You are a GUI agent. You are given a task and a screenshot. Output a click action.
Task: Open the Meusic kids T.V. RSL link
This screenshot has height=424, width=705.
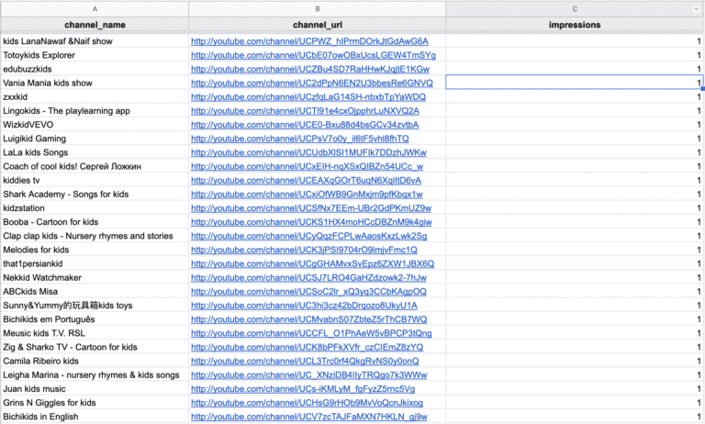click(x=311, y=334)
